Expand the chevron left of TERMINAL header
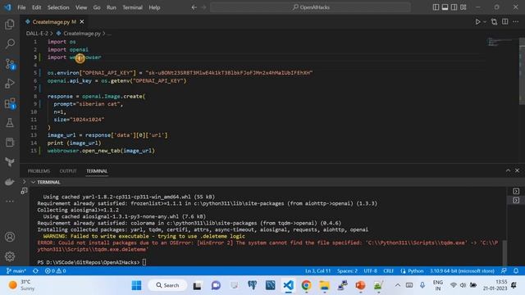525x295 pixels. (24, 182)
